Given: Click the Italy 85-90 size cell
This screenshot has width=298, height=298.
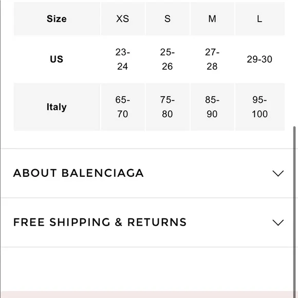Looking at the screenshot, I should pos(212,107).
